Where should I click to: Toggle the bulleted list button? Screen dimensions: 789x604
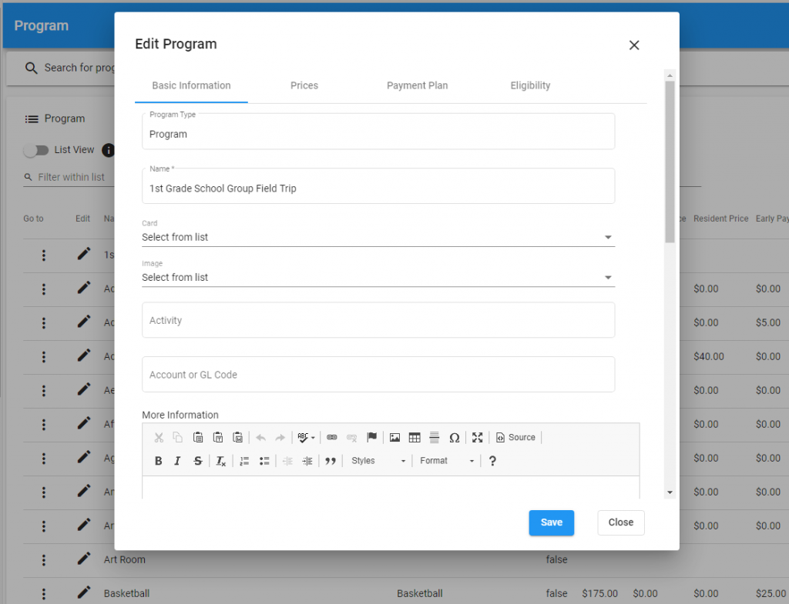click(x=264, y=461)
